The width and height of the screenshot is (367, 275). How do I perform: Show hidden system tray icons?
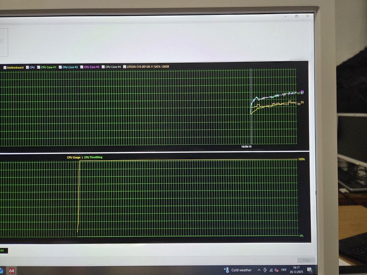coord(259,270)
